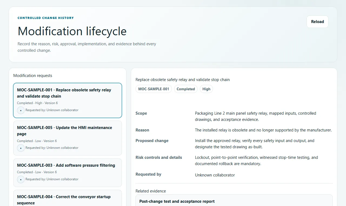The width and height of the screenshot is (346, 206).
Task: Click the Reason field label
Action: 142,130
